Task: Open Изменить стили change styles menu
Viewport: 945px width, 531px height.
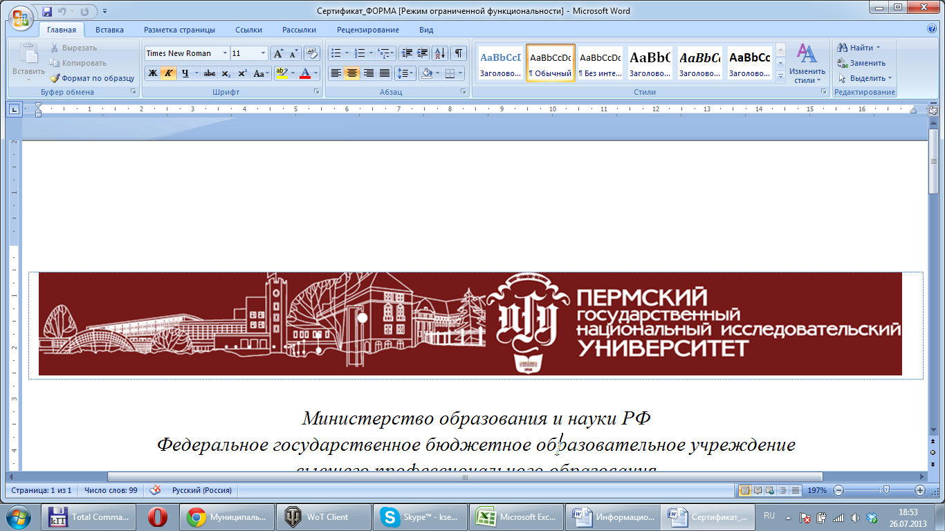Action: (807, 63)
